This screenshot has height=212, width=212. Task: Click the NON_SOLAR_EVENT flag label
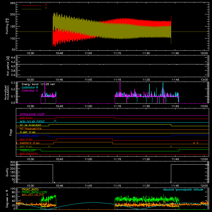coord(32,122)
